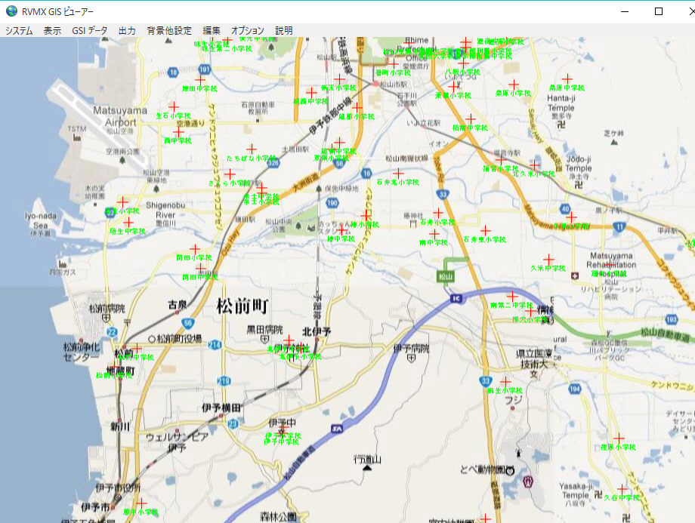Viewport: 695px width, 523px height.
Task: Expand the GSI データ menu
Action: coord(90,31)
